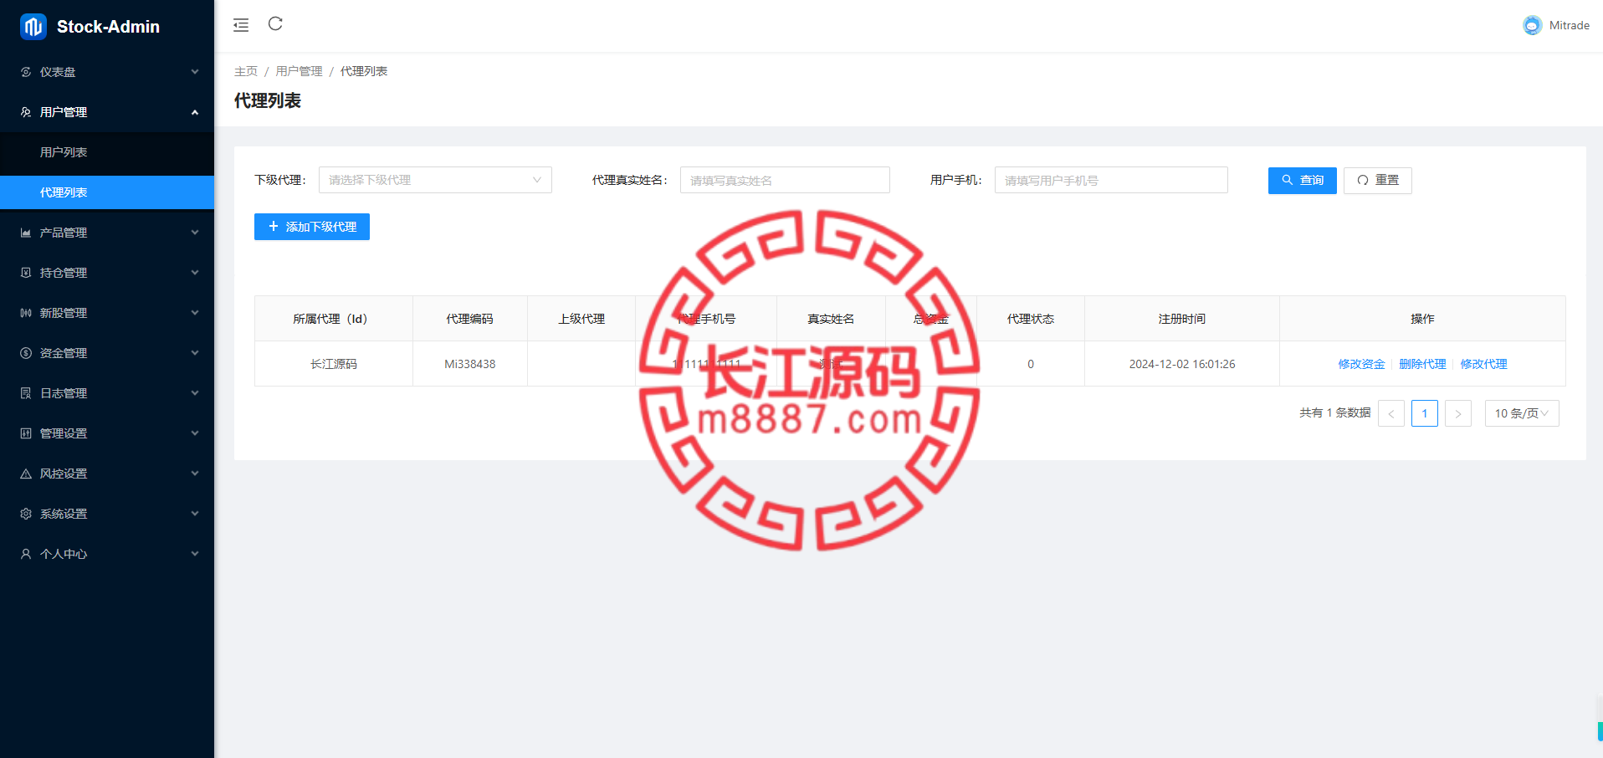Click the refresh icon in the top bar
Image resolution: width=1603 pixels, height=758 pixels.
(275, 23)
